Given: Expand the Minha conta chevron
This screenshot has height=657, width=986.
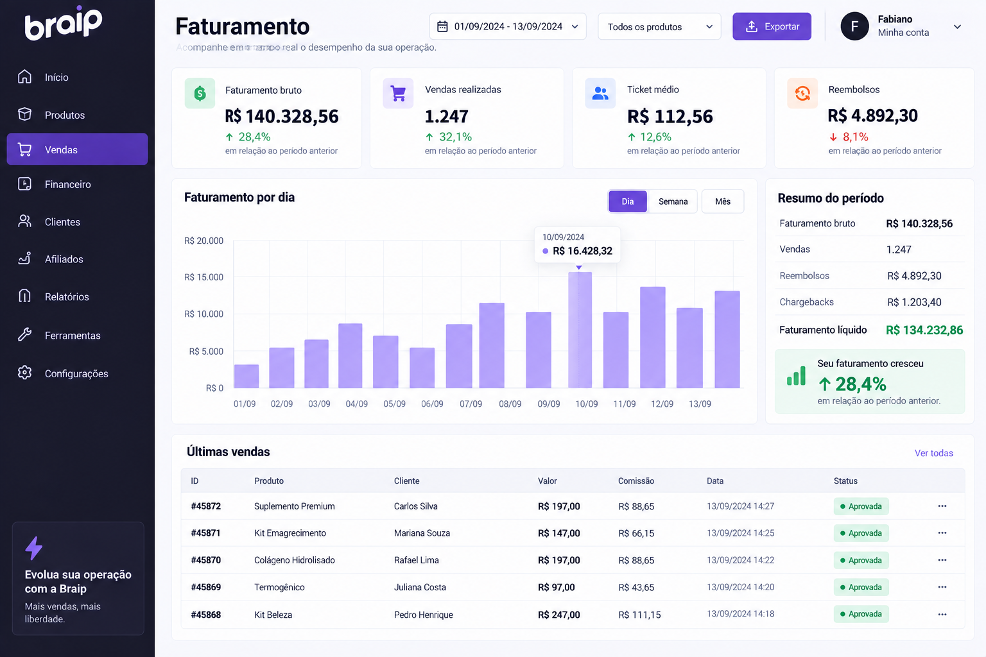Looking at the screenshot, I should click(957, 27).
